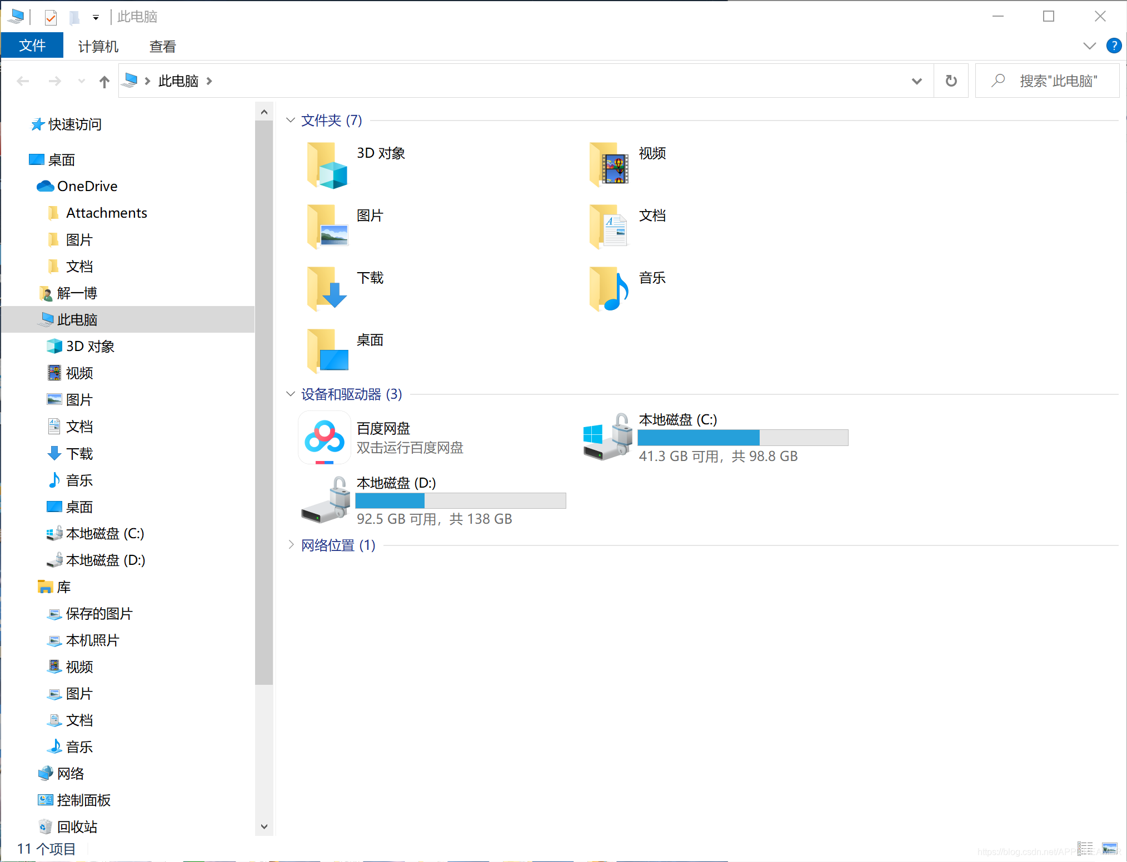The width and height of the screenshot is (1127, 862).
Task: Open help via the blue question mark
Action: coord(1113,46)
